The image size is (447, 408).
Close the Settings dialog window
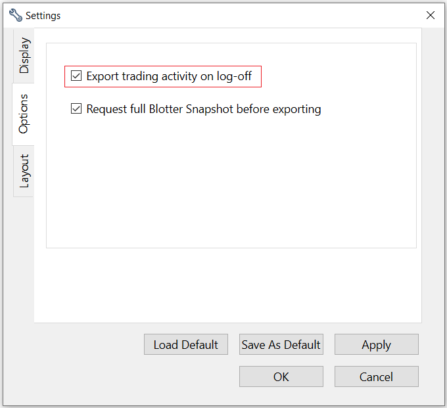tap(431, 15)
